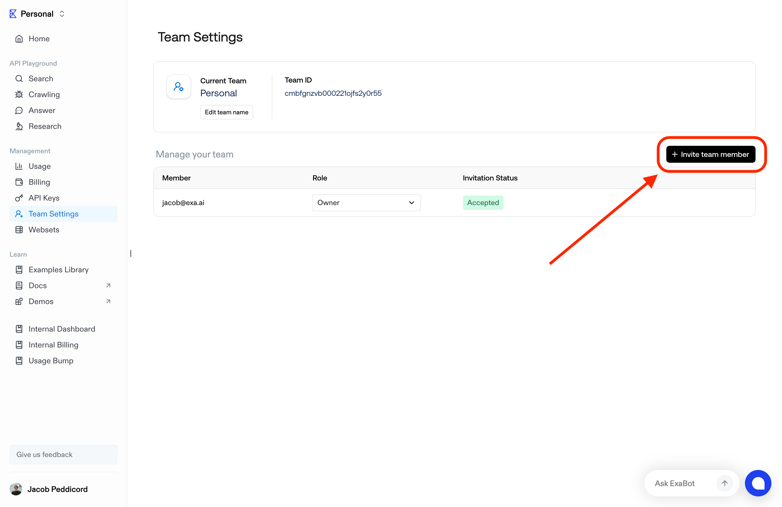
Task: Click the team avatar settings icon
Action: (x=178, y=87)
